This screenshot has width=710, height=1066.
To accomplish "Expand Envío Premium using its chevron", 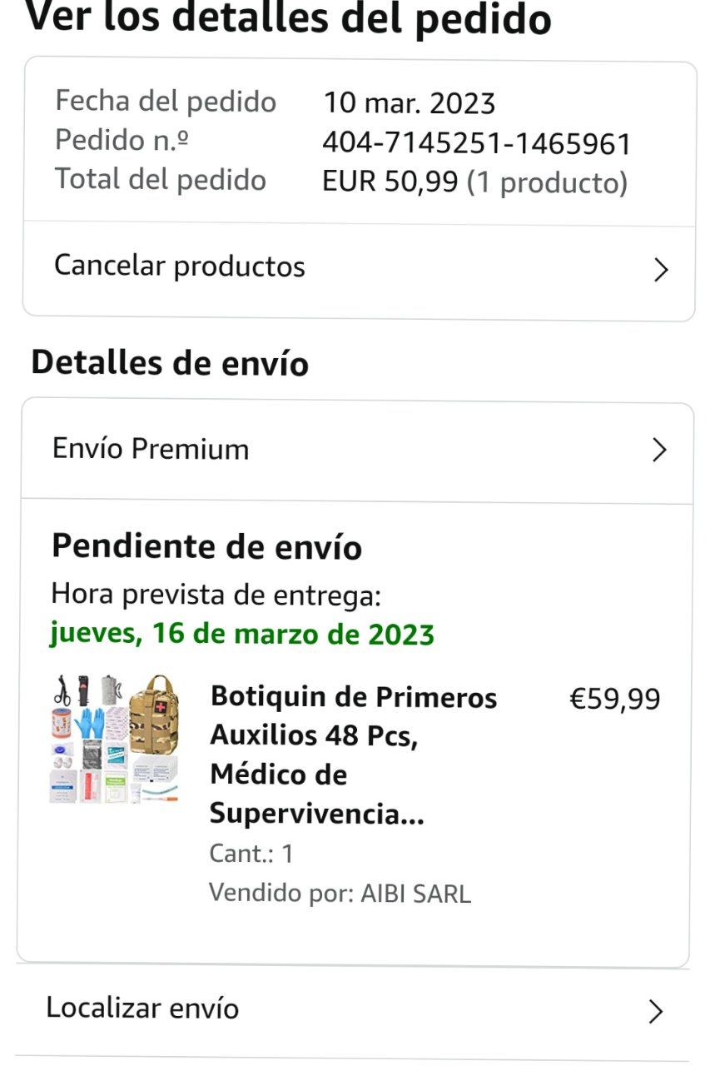I will tap(659, 451).
